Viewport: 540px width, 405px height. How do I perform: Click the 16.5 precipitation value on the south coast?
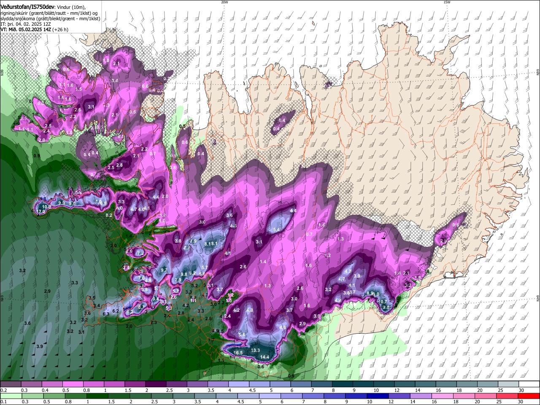click(x=238, y=353)
